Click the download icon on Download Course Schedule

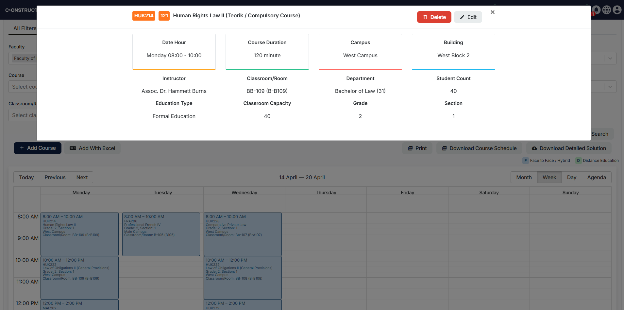445,148
